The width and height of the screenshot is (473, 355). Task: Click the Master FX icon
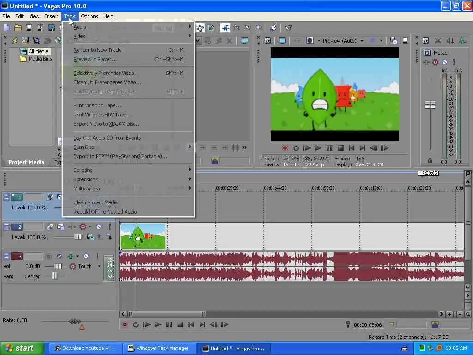[426, 62]
